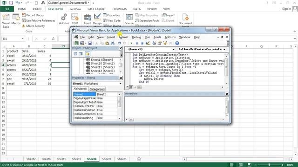The height and width of the screenshot is (167, 298).
Task: Open the Insert object dropdown arrow in VBA toolbar
Action: click(x=86, y=43)
